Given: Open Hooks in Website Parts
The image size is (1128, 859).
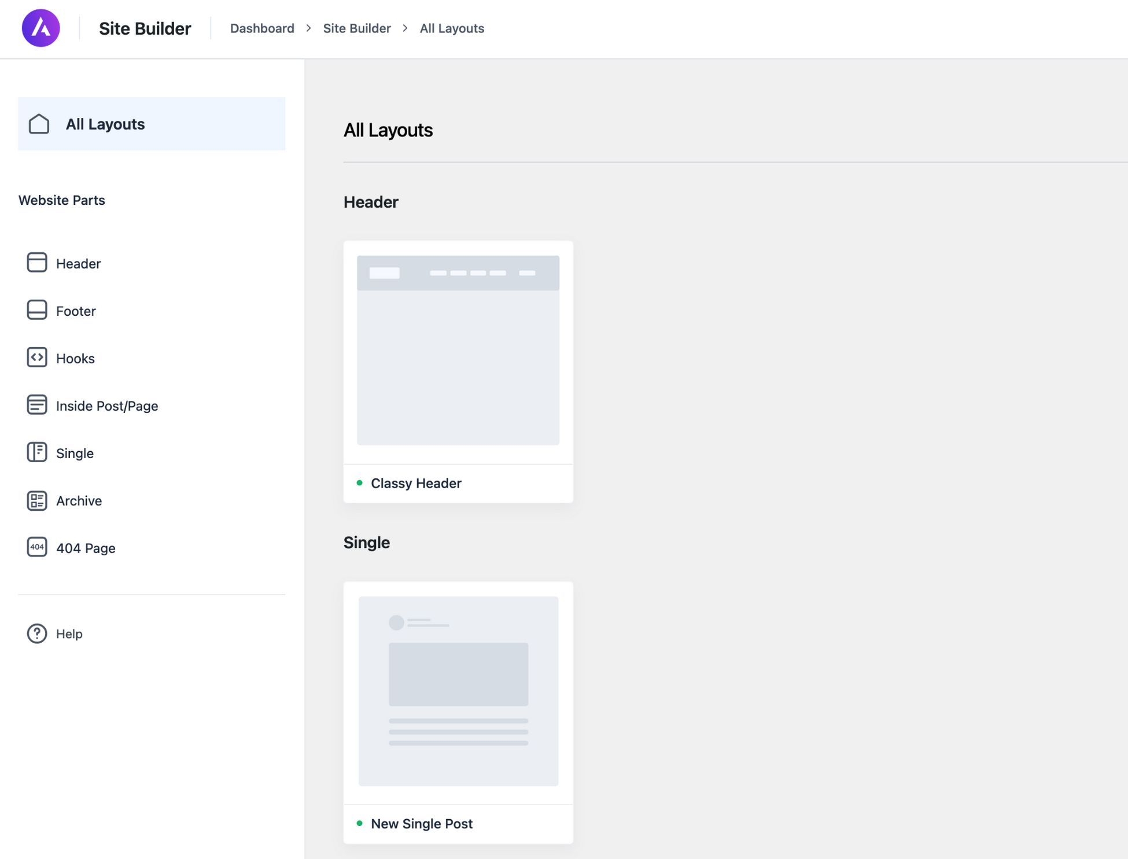Looking at the screenshot, I should pos(75,359).
